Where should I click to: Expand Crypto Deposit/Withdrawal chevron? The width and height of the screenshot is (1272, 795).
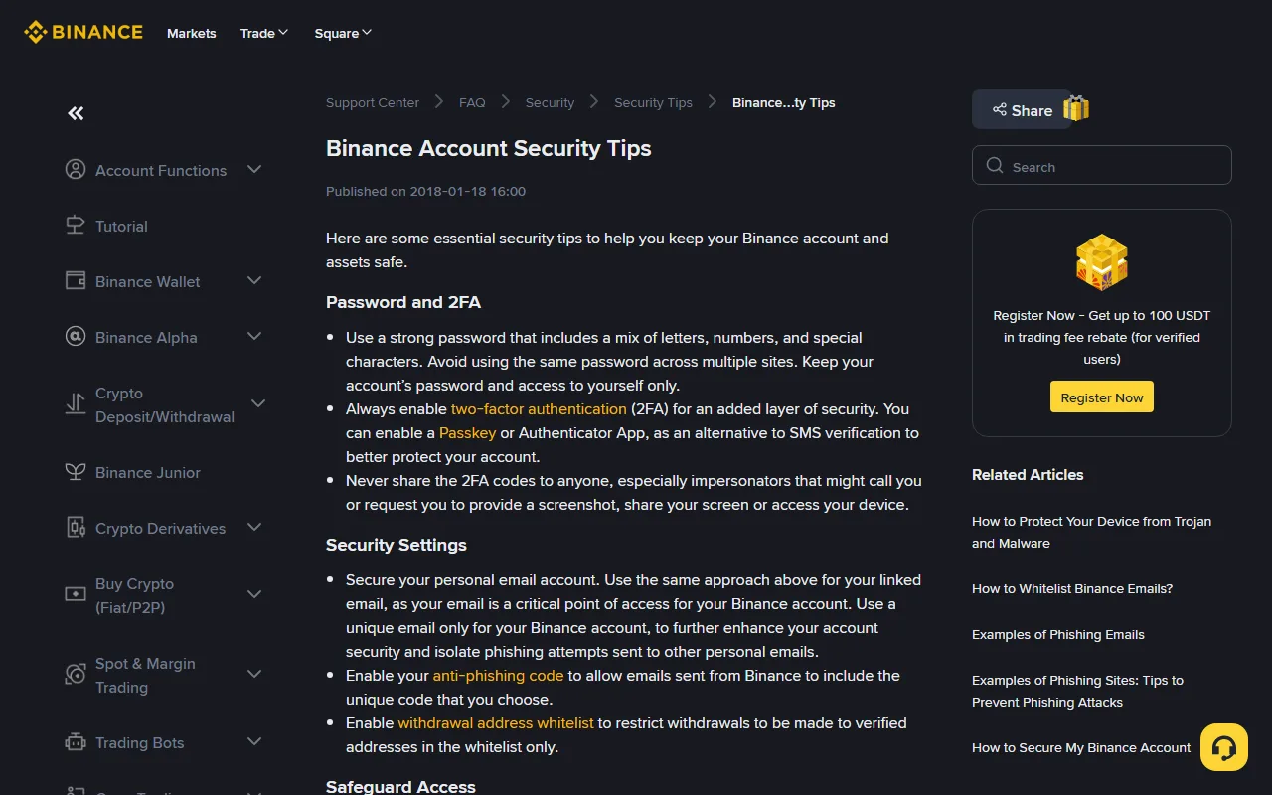258,402
